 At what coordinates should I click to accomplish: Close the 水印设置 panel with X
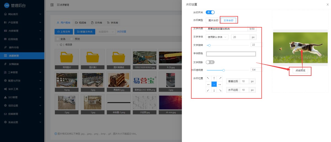click(x=327, y=4)
